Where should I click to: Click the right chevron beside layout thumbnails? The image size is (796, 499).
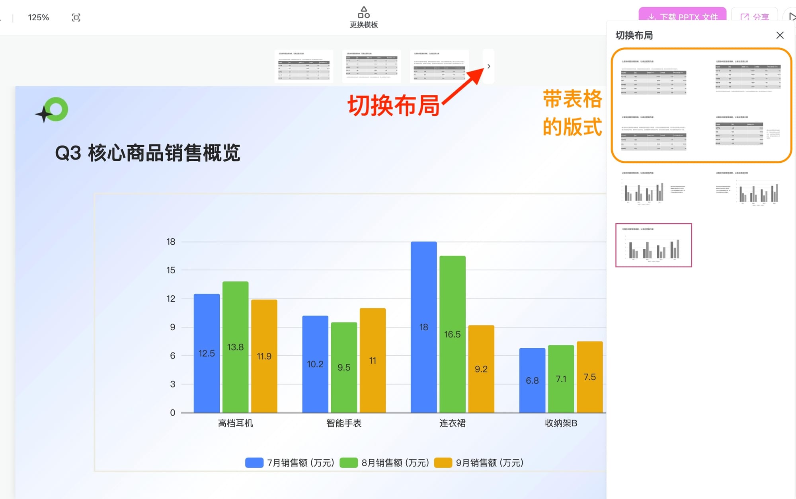pos(489,66)
